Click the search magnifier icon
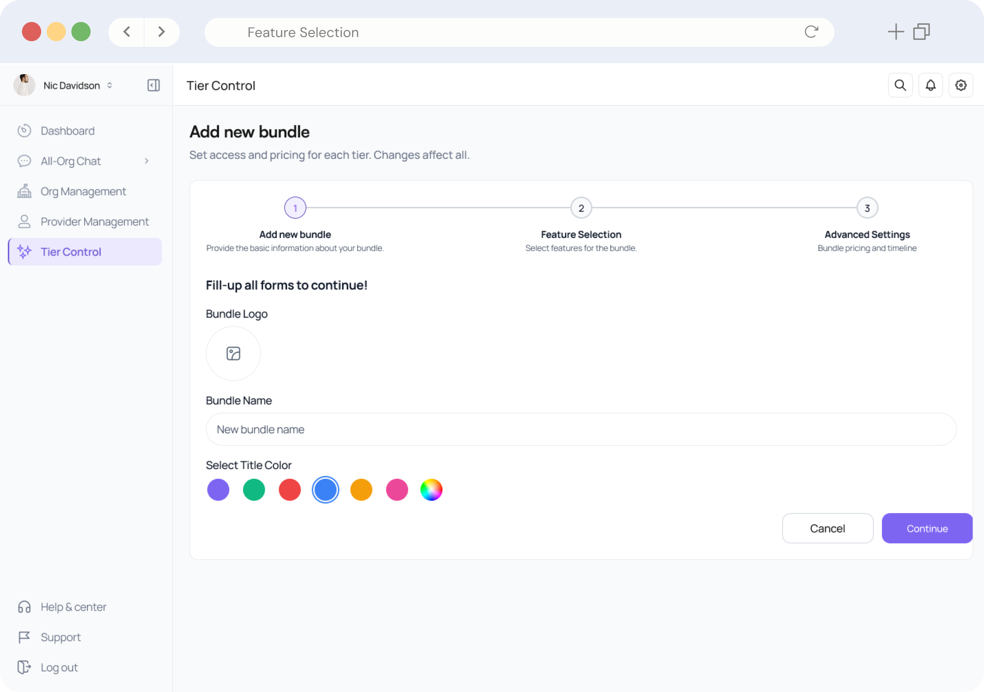The height and width of the screenshot is (692, 984). point(900,85)
